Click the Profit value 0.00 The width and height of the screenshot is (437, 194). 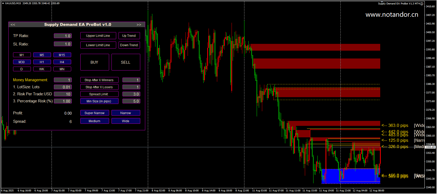coord(68,113)
